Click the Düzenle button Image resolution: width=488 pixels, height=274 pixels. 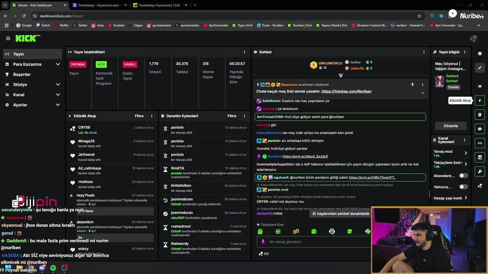[x=451, y=126]
